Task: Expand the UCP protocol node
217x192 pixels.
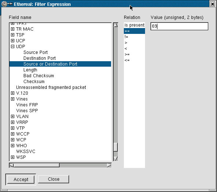Action: click(12, 40)
